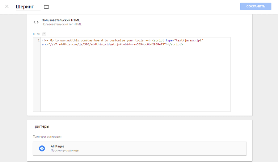Open the three-dot more options menu

pos(277,7)
